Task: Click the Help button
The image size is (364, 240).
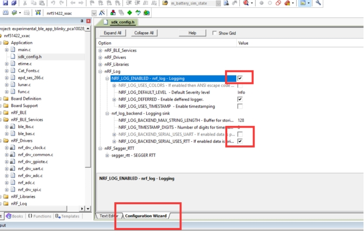Action: [x=192, y=33]
